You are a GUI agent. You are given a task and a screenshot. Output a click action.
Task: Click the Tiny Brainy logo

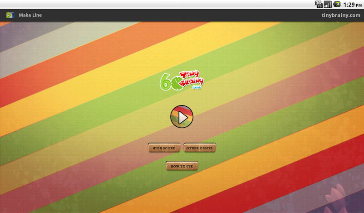click(182, 81)
